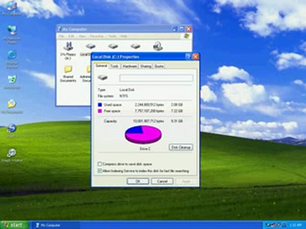This screenshot has height=229, width=306.
Task: Uncheck Allow Indexing Service to index this disk
Action: [100, 171]
